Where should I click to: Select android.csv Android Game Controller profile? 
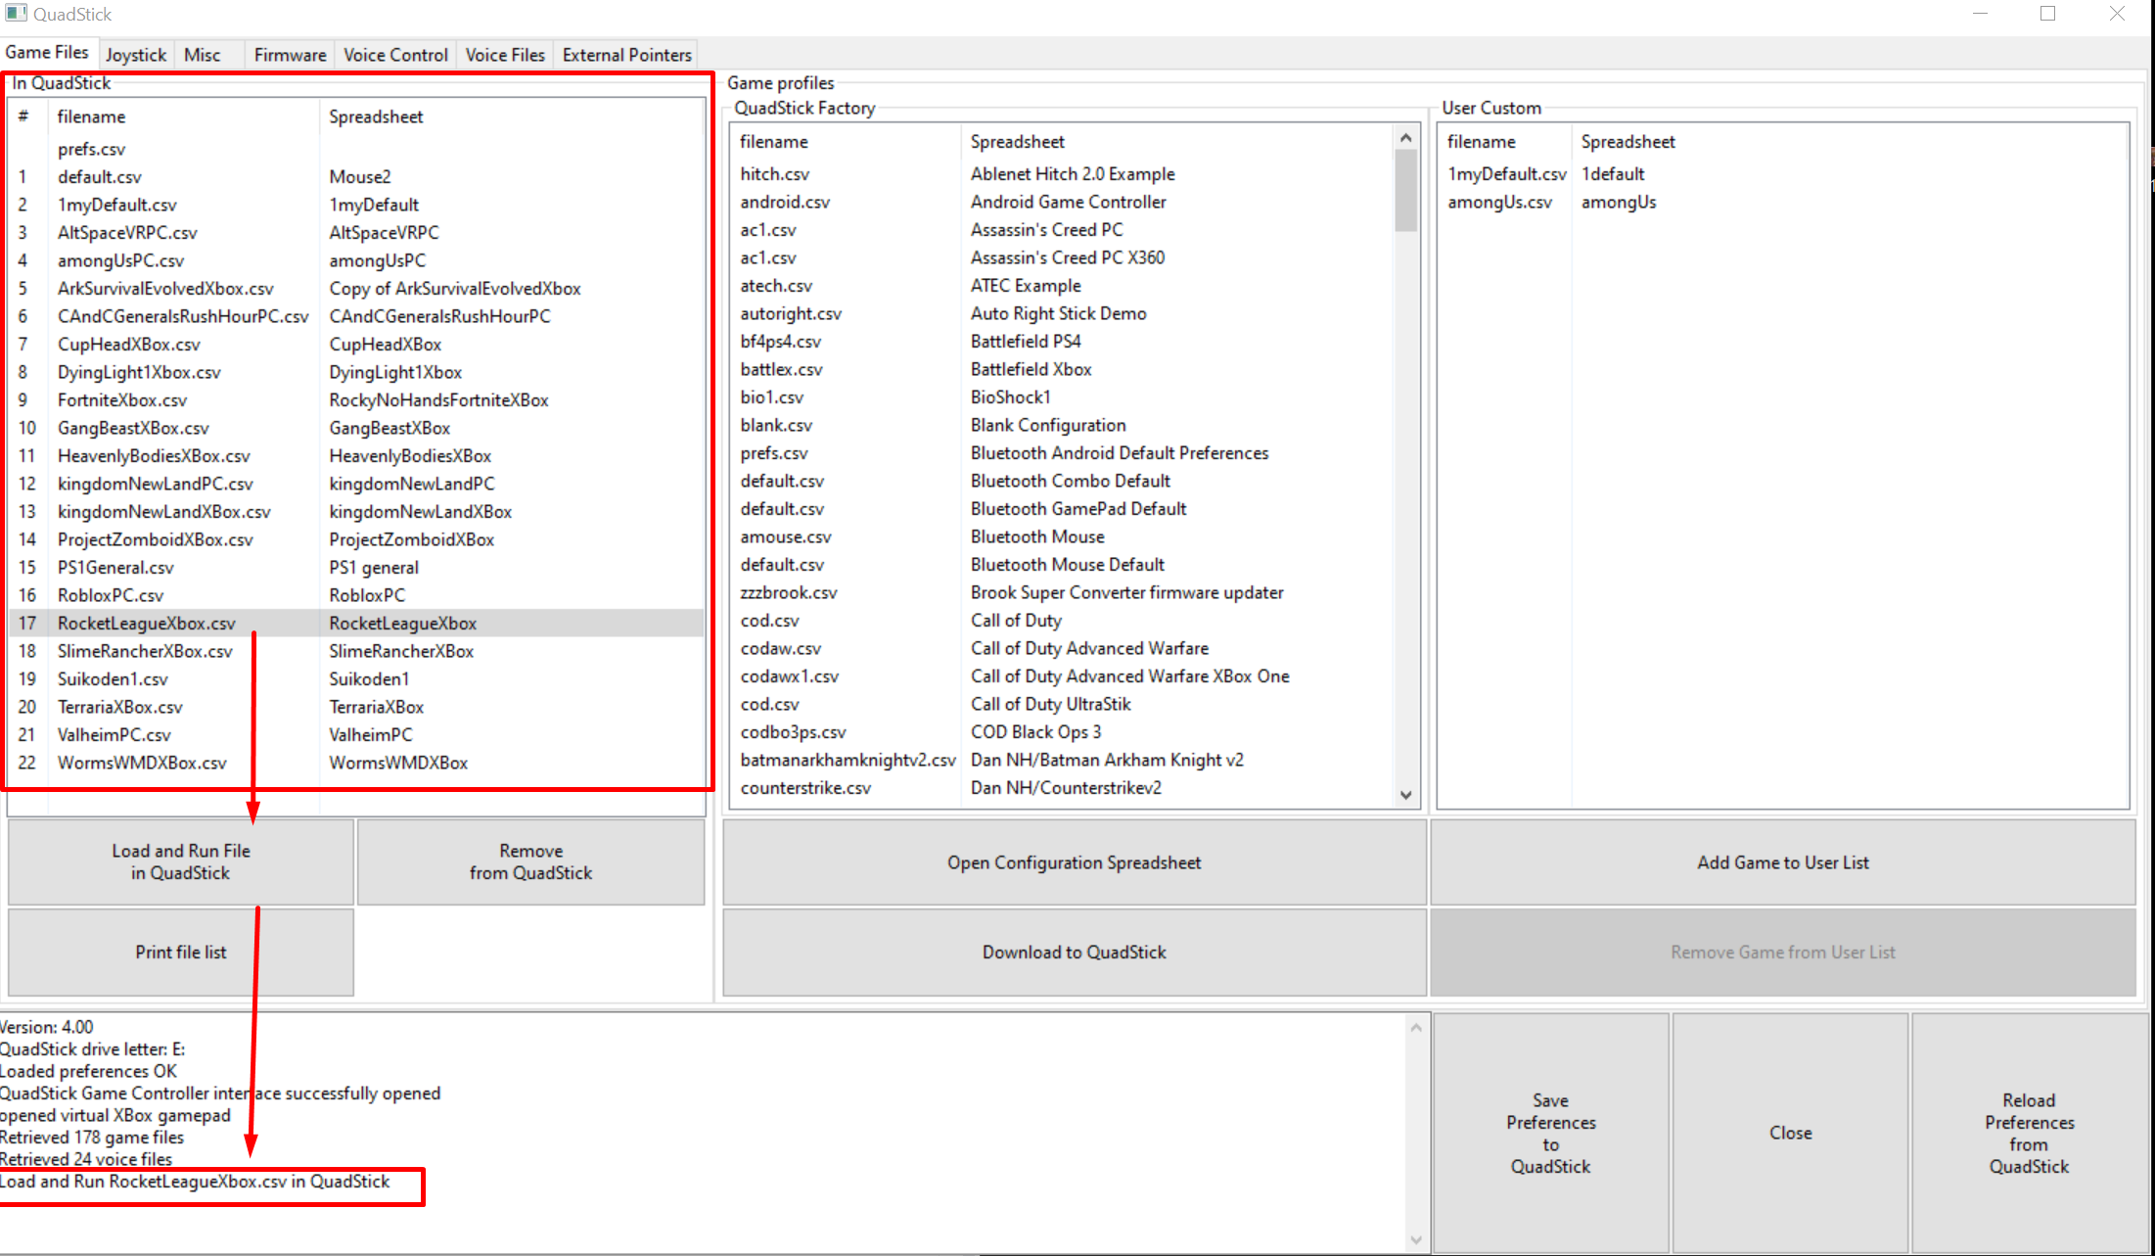1063,202
